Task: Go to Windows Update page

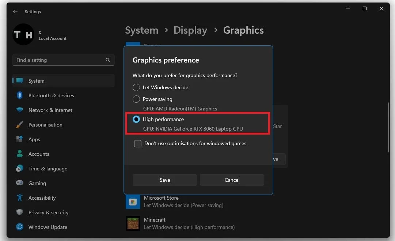Action: (x=64, y=227)
